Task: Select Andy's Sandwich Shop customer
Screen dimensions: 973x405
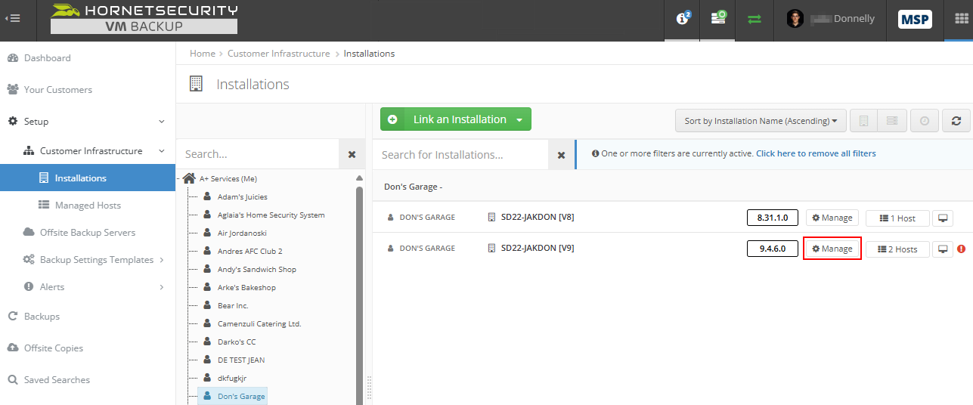Action: pos(256,269)
